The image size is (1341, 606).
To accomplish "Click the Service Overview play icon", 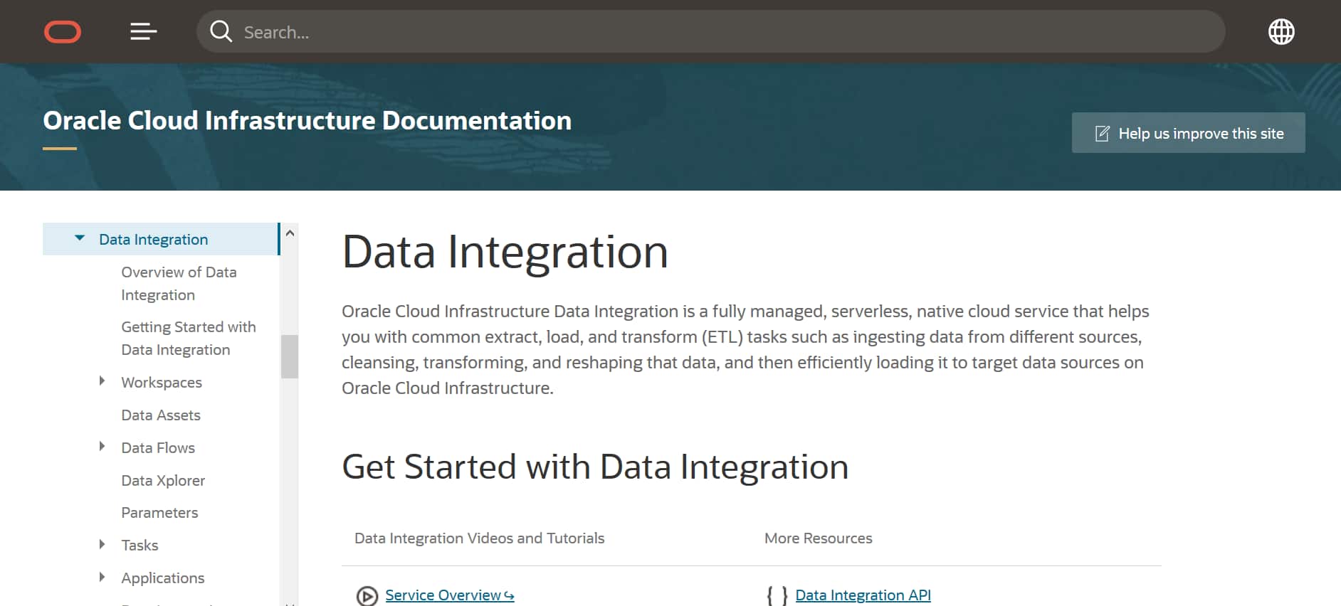I will click(367, 595).
